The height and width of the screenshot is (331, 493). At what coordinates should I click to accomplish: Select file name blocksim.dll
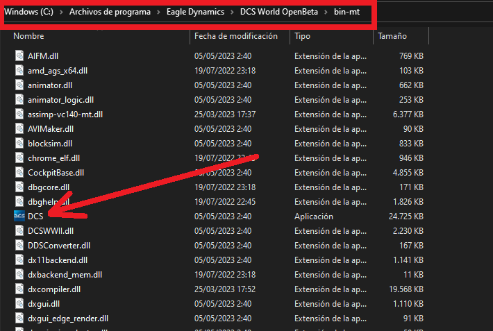(50, 144)
